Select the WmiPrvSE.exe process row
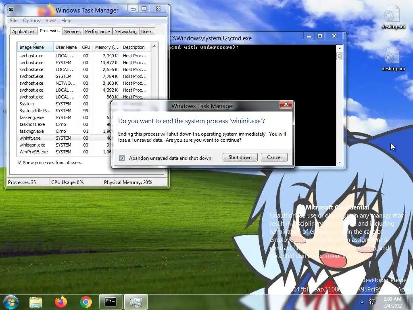This screenshot has width=413, height=310. [x=64, y=152]
